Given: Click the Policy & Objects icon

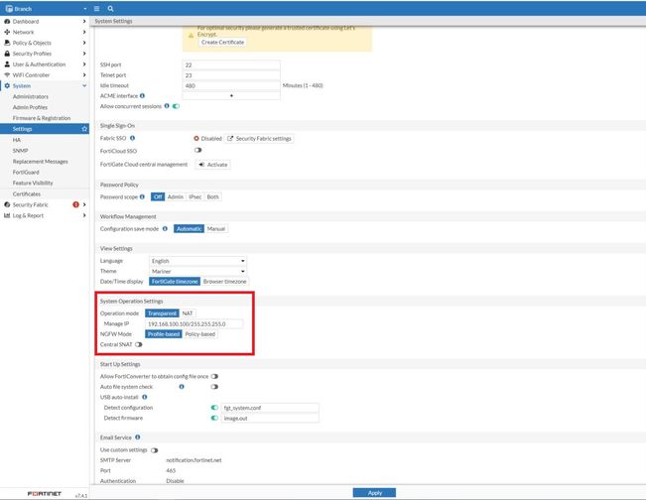Looking at the screenshot, I should (7, 43).
